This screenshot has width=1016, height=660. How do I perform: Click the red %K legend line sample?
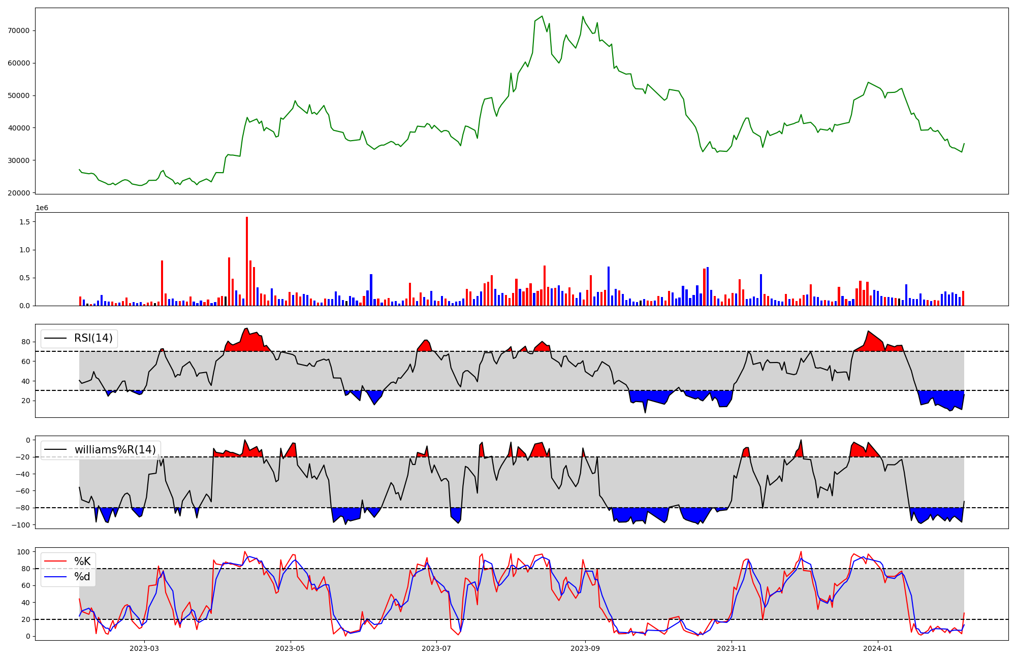tap(55, 562)
